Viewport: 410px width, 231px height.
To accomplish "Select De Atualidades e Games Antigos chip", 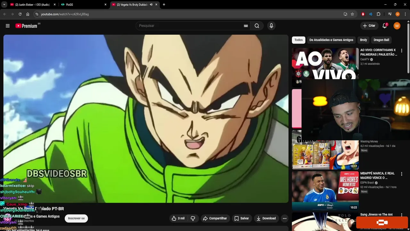I will pyautogui.click(x=331, y=40).
